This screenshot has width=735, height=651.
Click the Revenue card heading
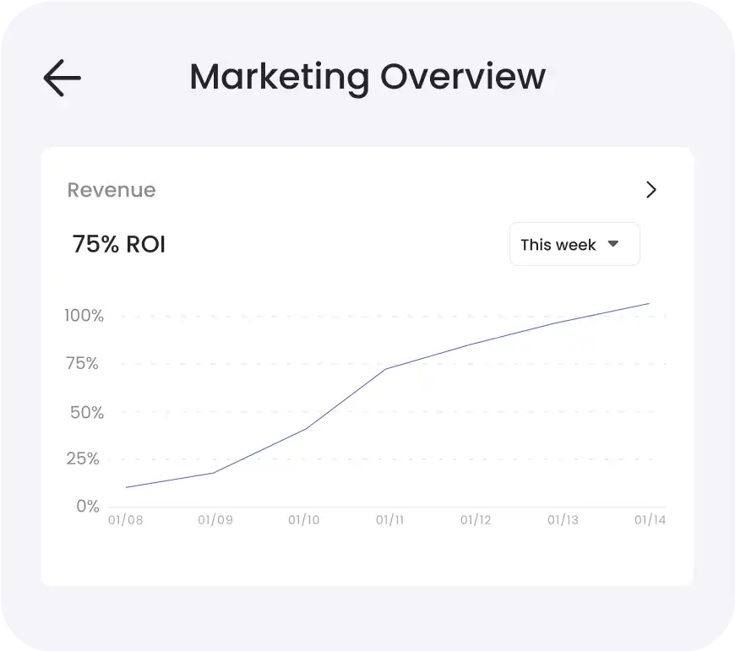click(112, 190)
